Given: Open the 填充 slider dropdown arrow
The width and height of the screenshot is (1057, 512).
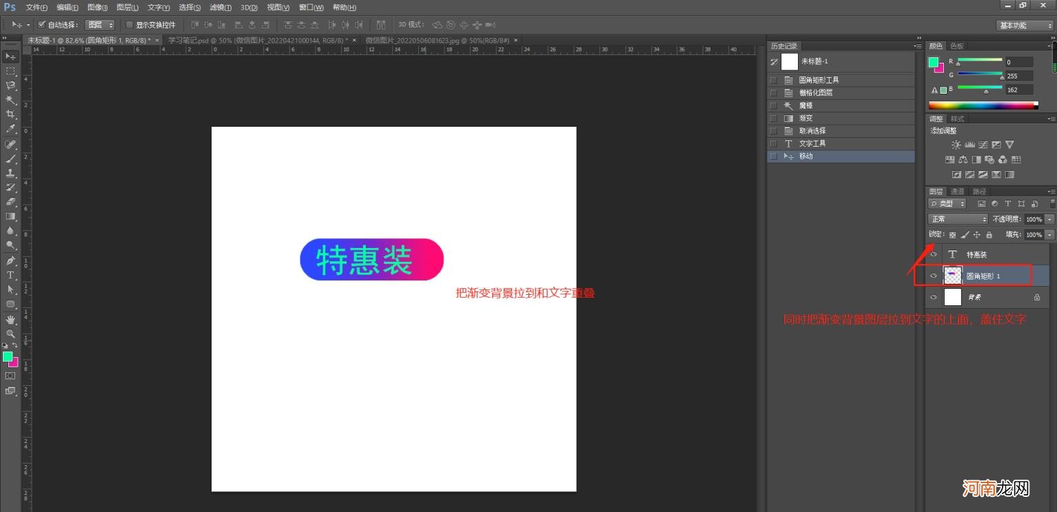Looking at the screenshot, I should [x=1049, y=235].
